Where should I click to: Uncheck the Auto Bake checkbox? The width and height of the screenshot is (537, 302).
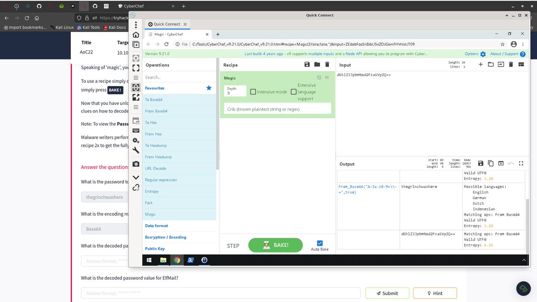320,243
